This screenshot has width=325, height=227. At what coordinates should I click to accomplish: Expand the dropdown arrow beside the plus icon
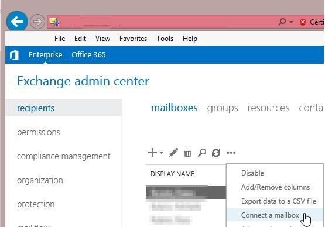(161, 153)
